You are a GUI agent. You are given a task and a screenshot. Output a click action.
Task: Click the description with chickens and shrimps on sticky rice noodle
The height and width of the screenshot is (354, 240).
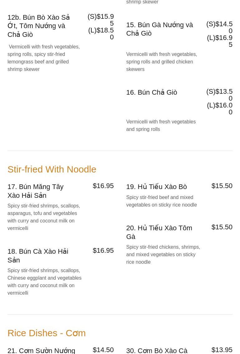(x=163, y=254)
